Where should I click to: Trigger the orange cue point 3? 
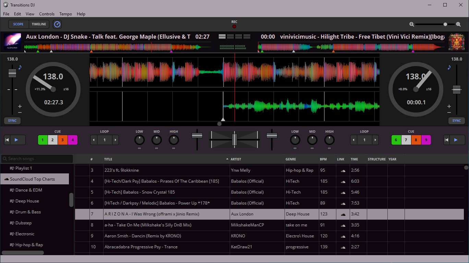[x=63, y=140]
